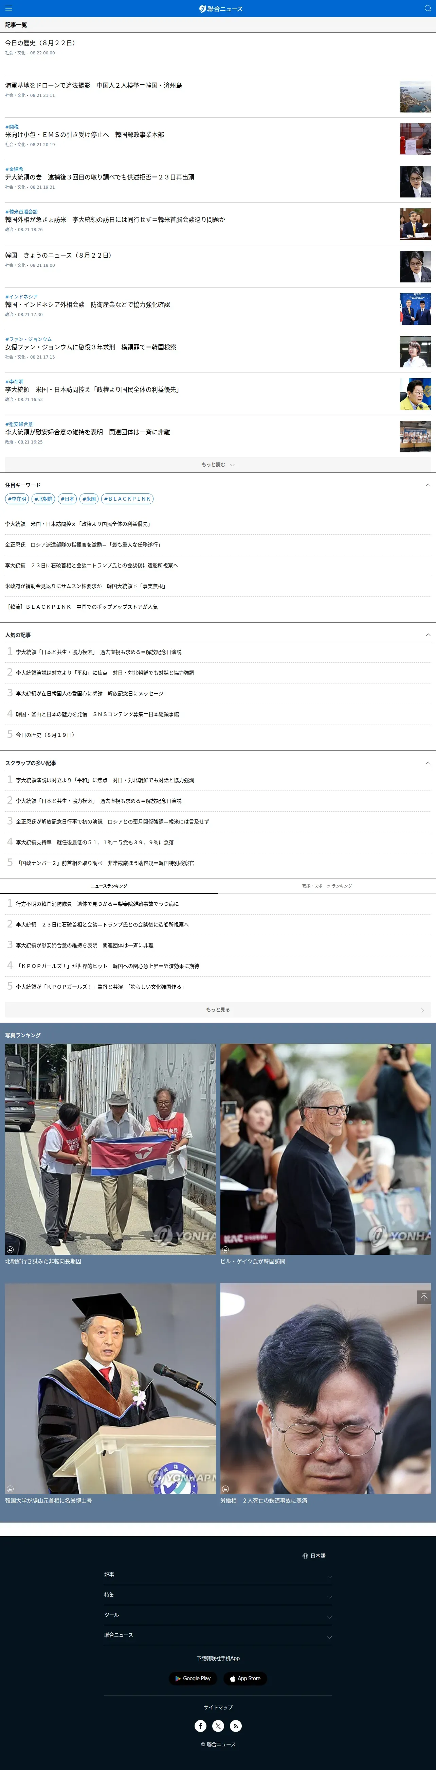This screenshot has width=436, height=1770.
Task: Open the hamburger menu icon
Action: [9, 8]
